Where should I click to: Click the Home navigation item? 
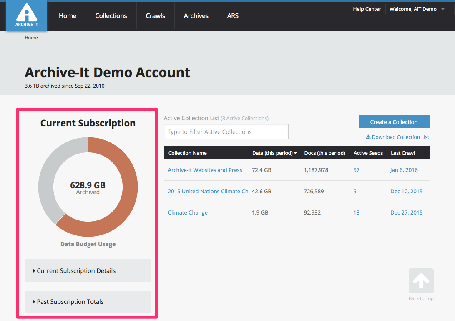68,16
